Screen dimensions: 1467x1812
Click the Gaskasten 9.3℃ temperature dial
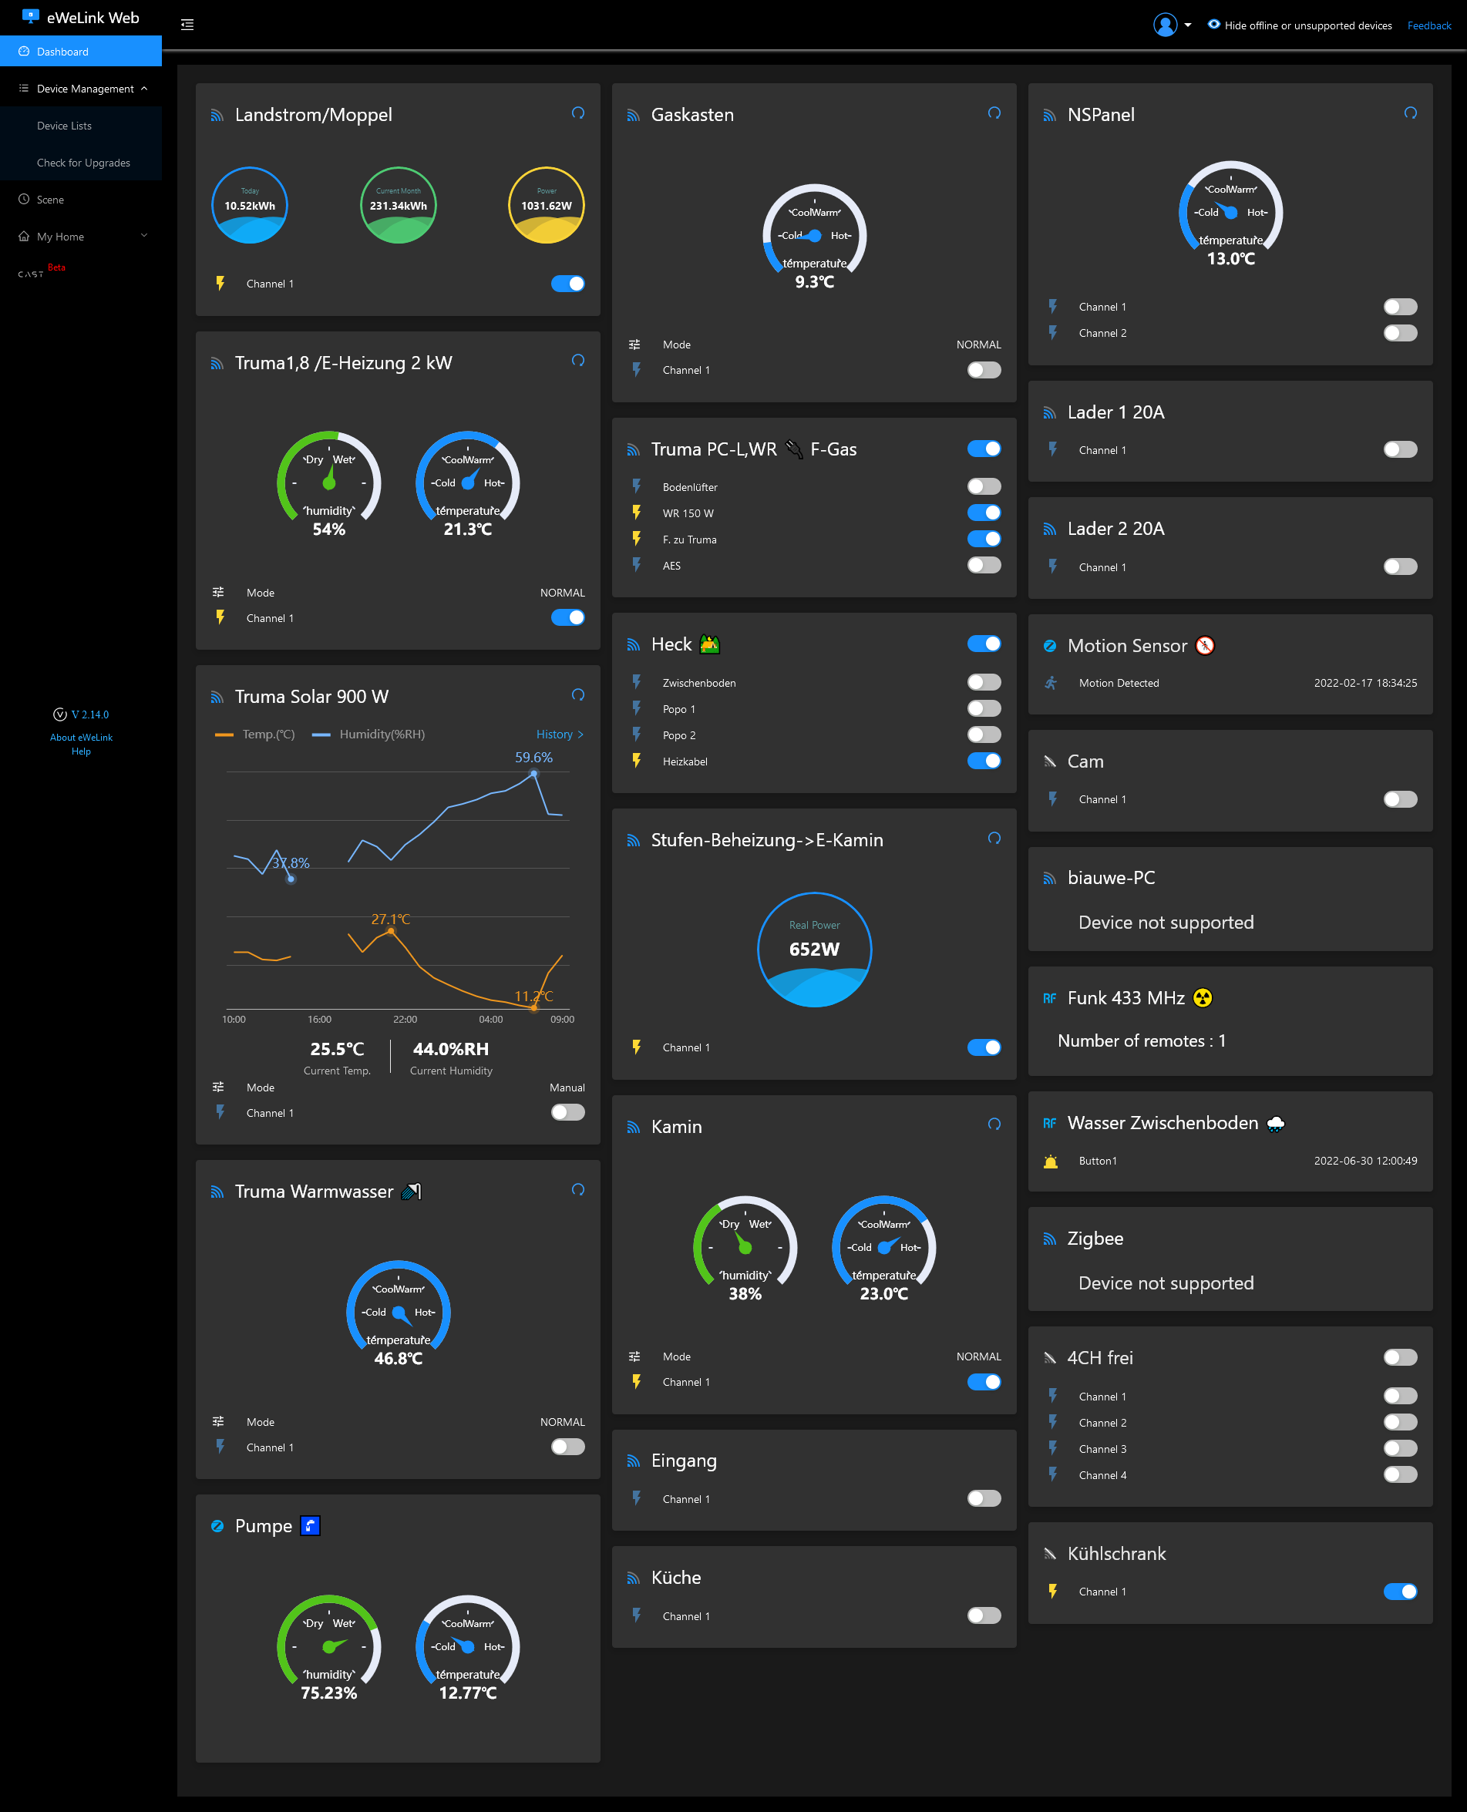coord(815,237)
